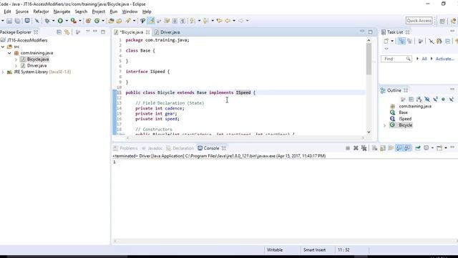Click the Forward navigation arrow
The height and width of the screenshot is (258, 458).
(x=240, y=21)
